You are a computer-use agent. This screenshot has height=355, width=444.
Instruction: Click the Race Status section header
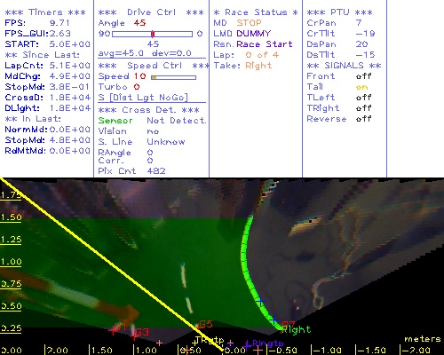[256, 12]
